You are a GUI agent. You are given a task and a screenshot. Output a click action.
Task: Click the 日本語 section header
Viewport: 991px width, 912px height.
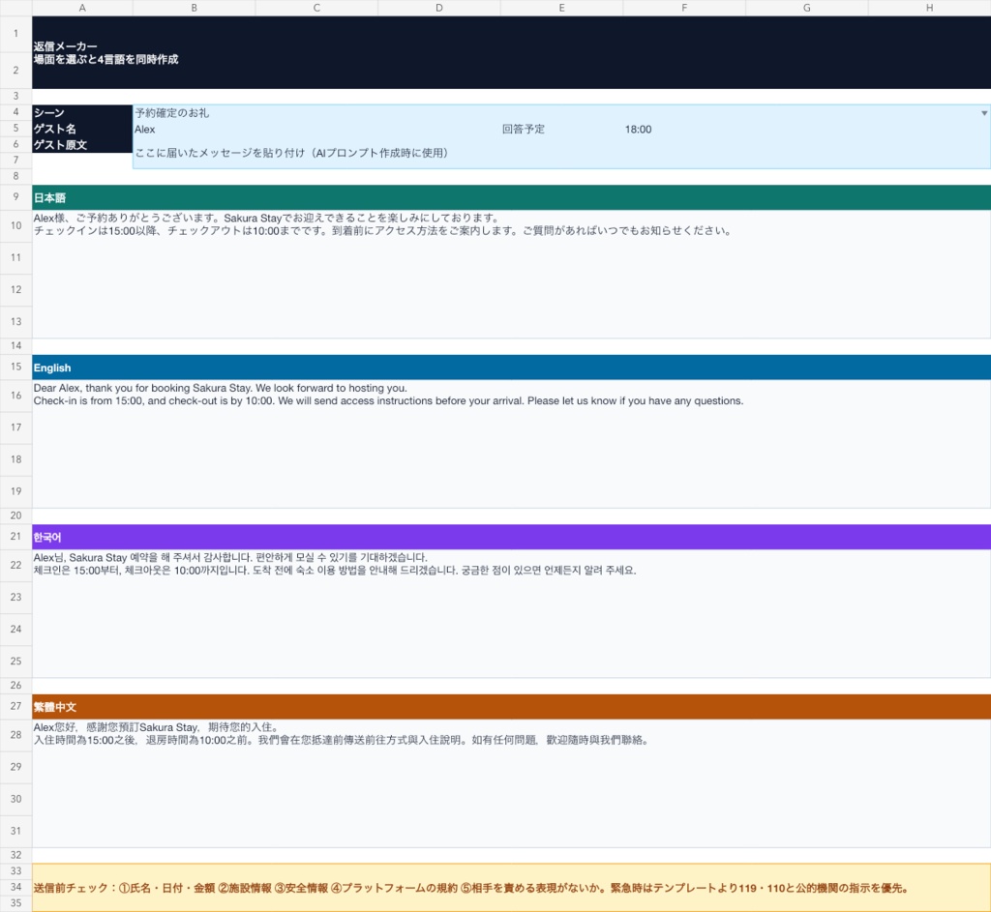tap(511, 197)
